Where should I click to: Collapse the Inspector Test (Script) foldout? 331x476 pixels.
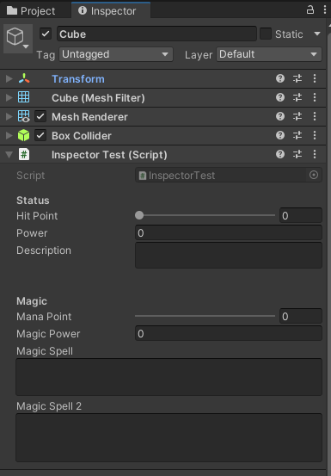coord(9,155)
